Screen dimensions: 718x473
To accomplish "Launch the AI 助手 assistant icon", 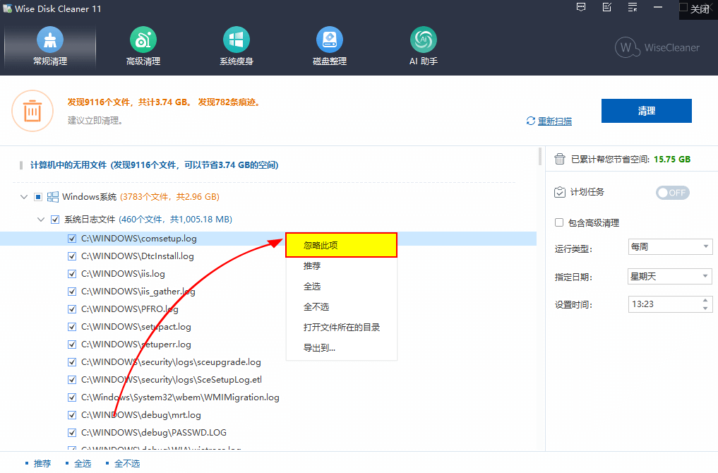I will tap(424, 40).
